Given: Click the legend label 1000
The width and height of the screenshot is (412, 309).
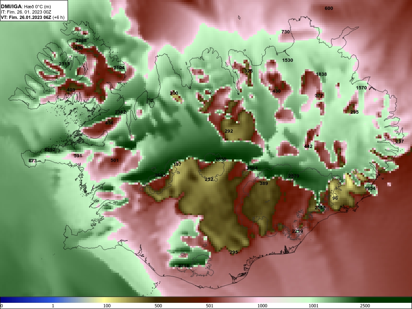Looking at the screenshot, I should coord(262,306).
